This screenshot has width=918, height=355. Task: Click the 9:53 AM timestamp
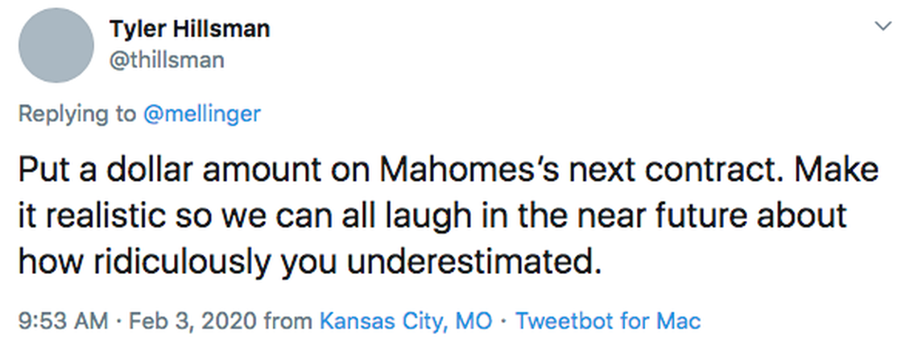(x=62, y=321)
